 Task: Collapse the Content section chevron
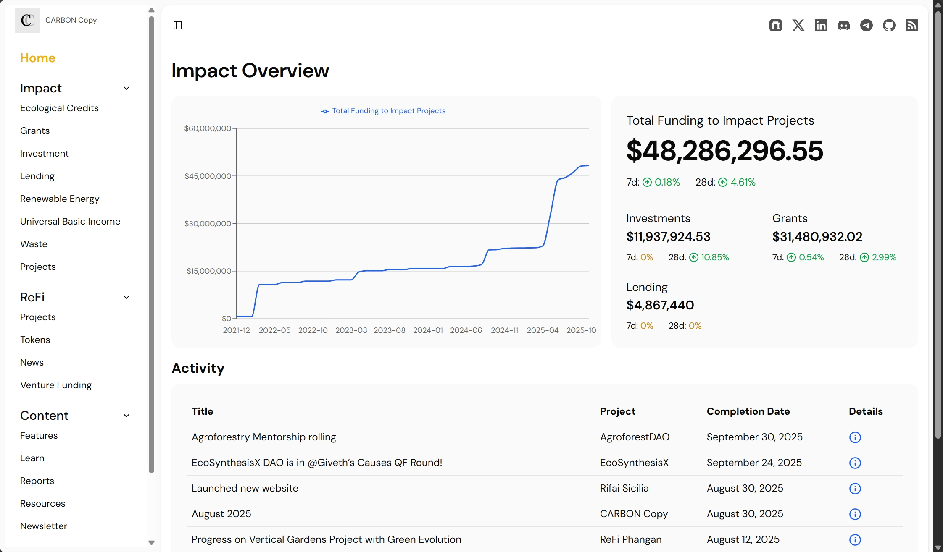coord(126,416)
